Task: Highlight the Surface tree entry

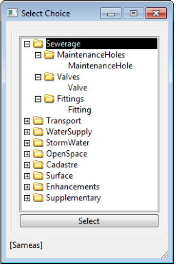Action: [59, 176]
